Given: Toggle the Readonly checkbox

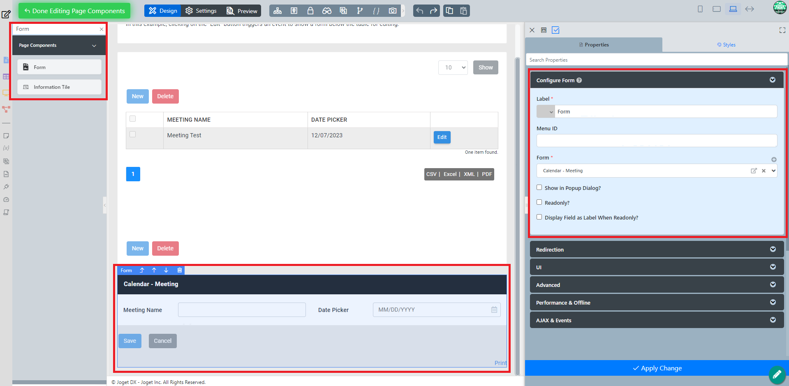Looking at the screenshot, I should 539,202.
